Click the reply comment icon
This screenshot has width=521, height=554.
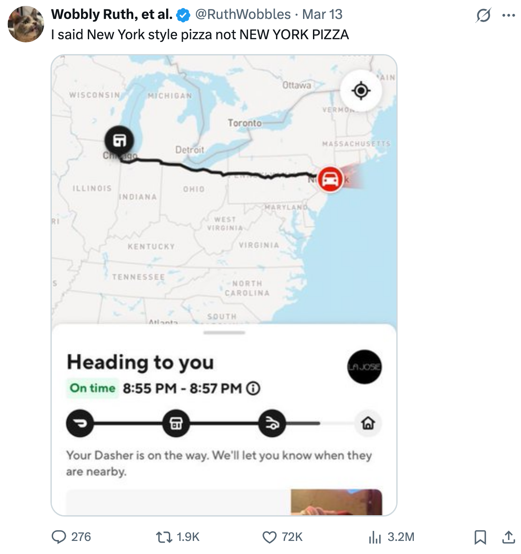click(59, 536)
